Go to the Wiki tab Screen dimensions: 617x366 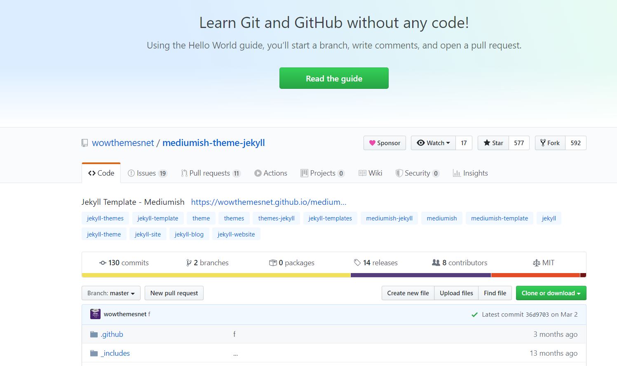(371, 173)
